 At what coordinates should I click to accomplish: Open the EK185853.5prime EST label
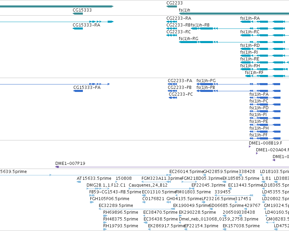(x=241, y=178)
